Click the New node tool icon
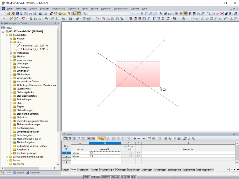This screenshot has width=239, height=179. point(4,19)
